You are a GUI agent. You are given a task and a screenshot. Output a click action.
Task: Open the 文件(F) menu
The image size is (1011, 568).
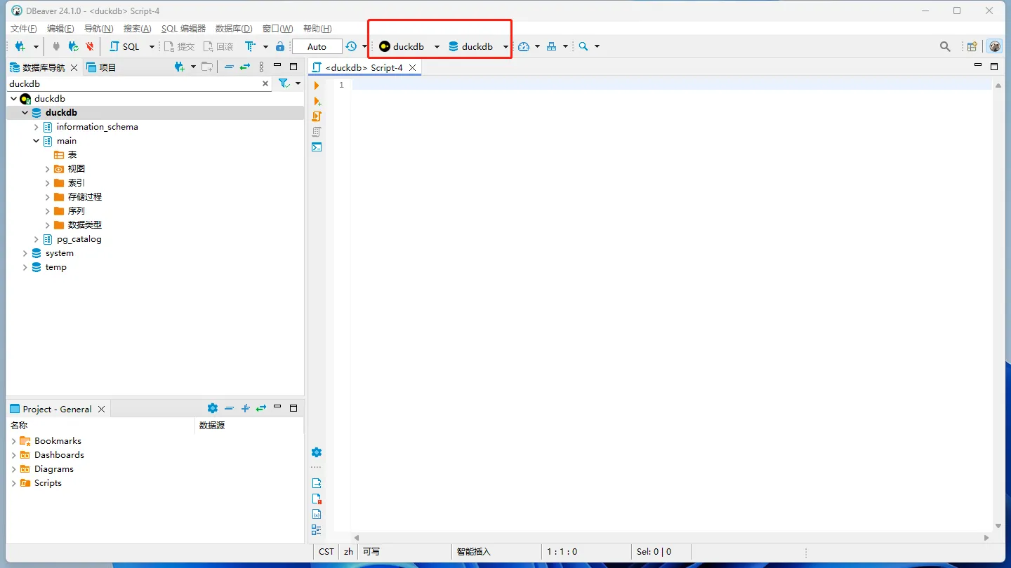[x=24, y=28]
